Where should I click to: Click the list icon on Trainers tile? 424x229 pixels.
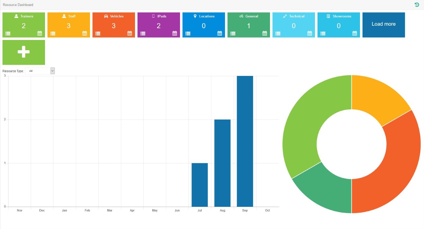pos(8,33)
